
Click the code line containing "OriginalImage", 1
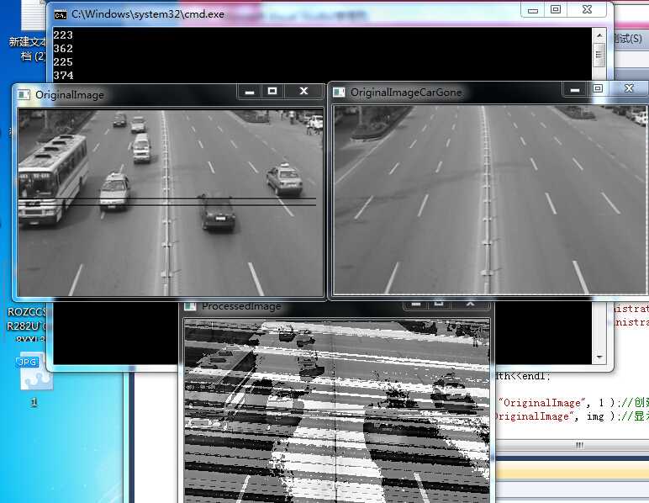tap(572, 403)
